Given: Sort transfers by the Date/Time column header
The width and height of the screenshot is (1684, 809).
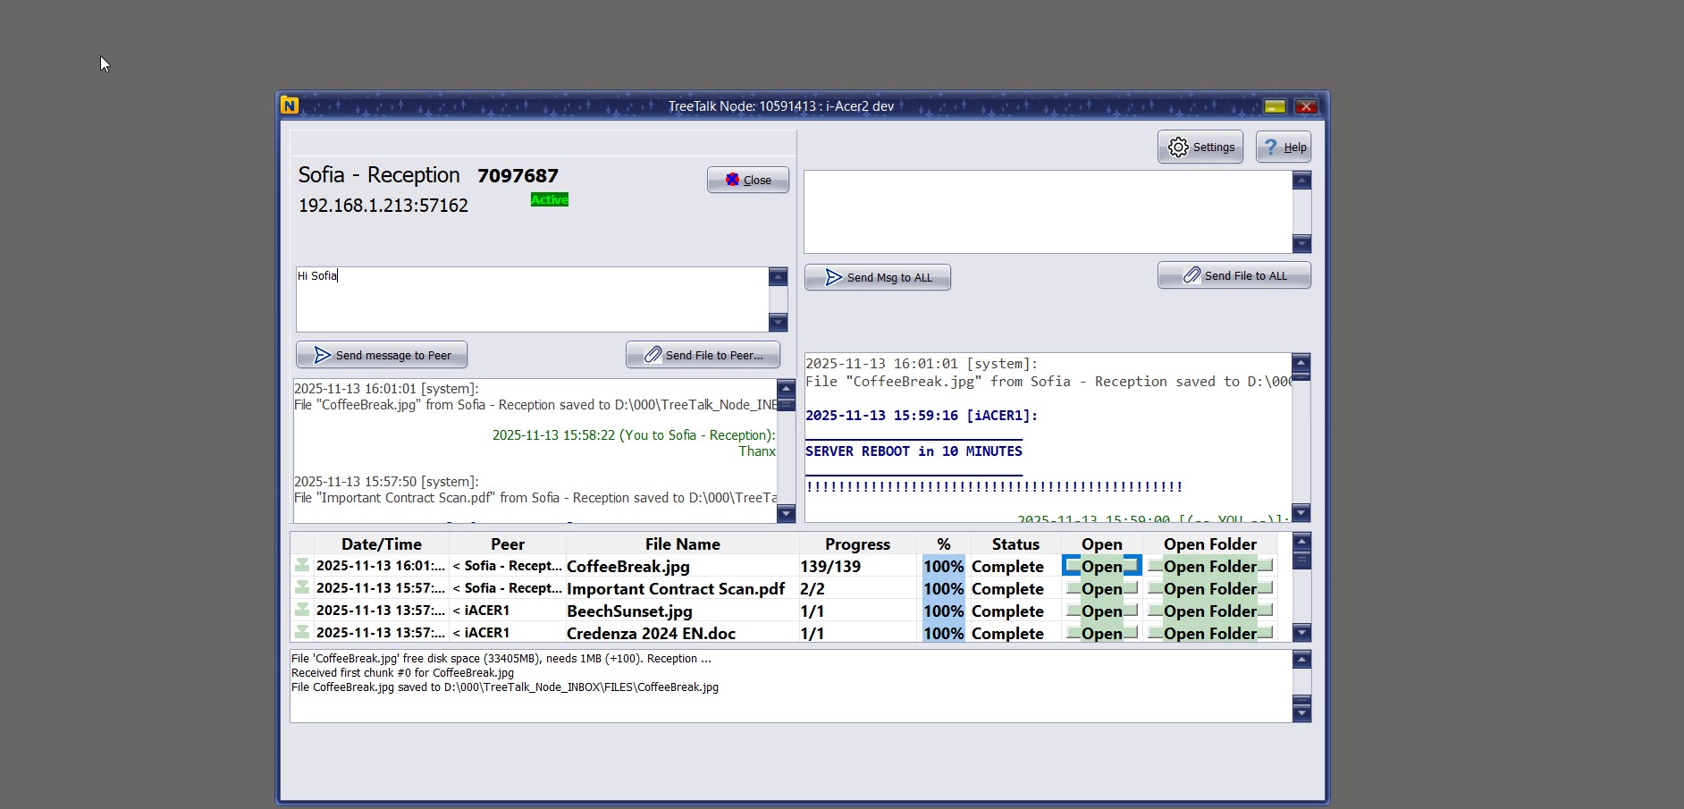Looking at the screenshot, I should [382, 544].
